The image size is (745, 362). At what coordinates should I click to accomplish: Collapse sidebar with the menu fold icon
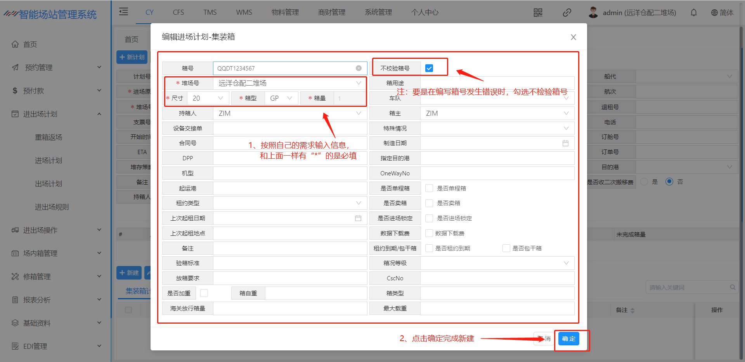123,12
